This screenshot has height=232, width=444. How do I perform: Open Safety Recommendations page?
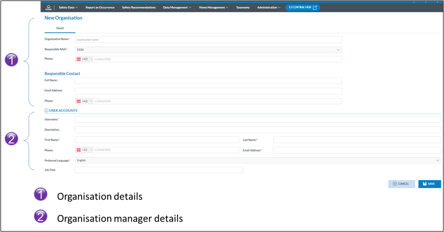pos(139,7)
